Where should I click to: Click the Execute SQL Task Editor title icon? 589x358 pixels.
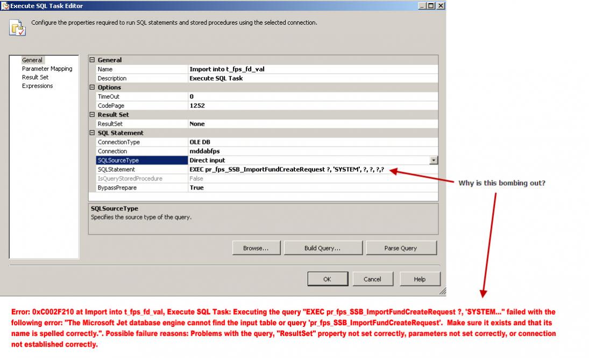(x=5, y=5)
